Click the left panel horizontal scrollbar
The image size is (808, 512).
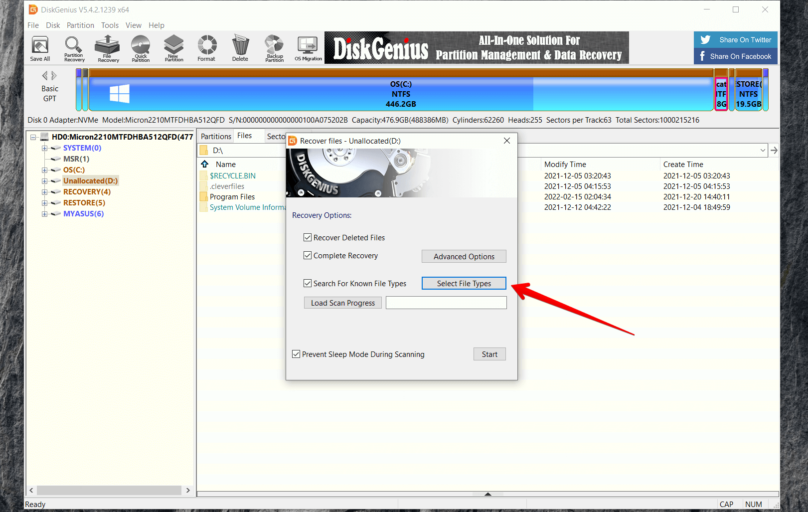[x=109, y=490]
